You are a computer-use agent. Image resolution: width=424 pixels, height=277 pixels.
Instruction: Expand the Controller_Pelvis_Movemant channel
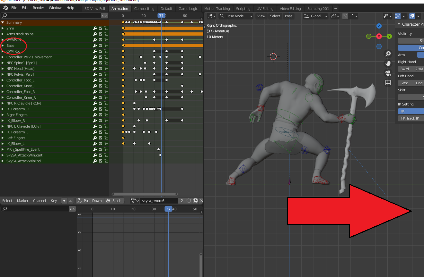(3, 57)
